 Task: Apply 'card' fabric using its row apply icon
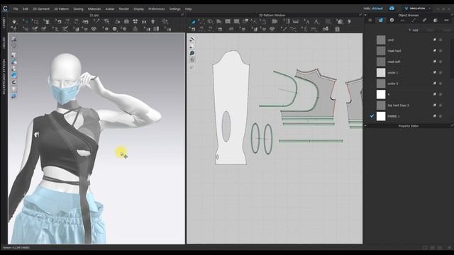point(435,40)
